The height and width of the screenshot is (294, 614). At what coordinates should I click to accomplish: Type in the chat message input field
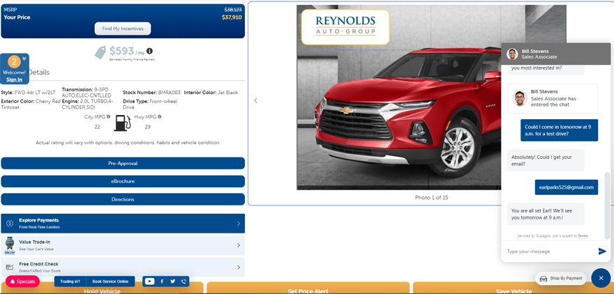(548, 252)
